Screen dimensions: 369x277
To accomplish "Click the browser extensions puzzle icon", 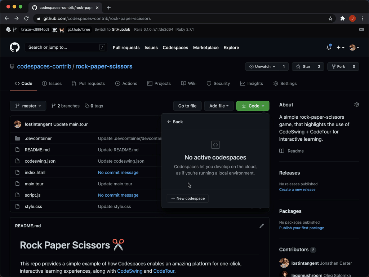I will [342, 18].
